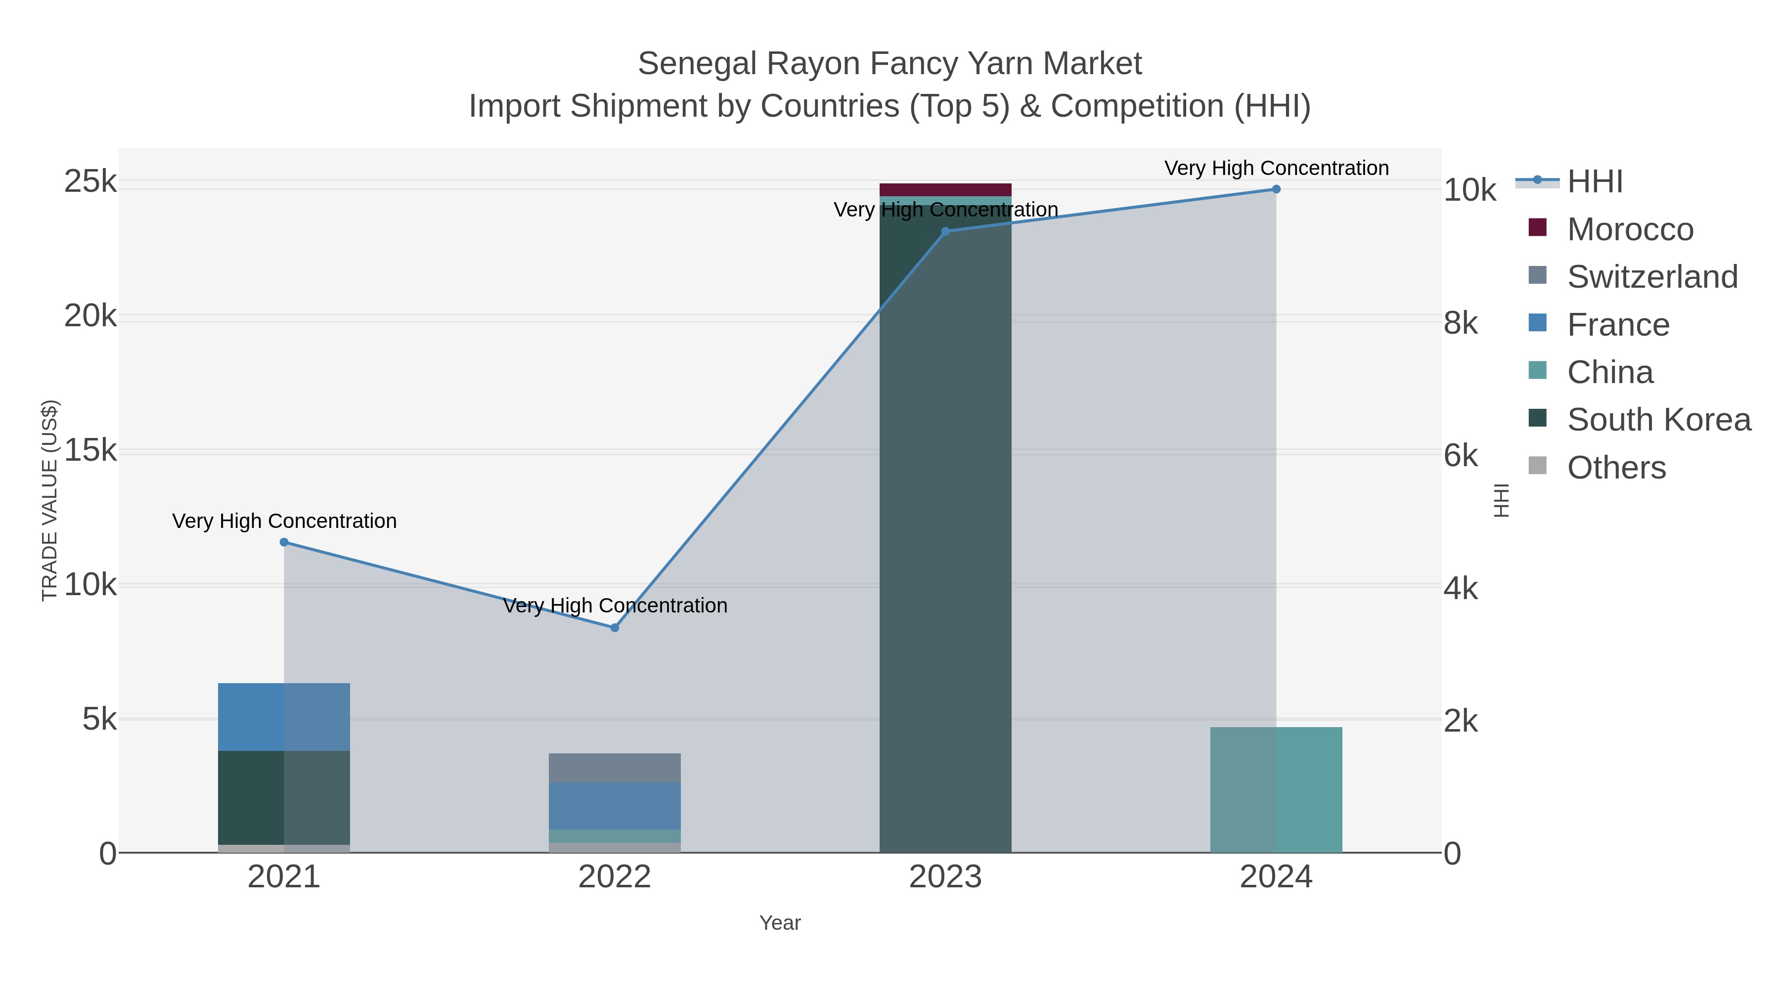The width and height of the screenshot is (1780, 1001).
Task: Select the 2023 HHI data point
Action: (945, 231)
